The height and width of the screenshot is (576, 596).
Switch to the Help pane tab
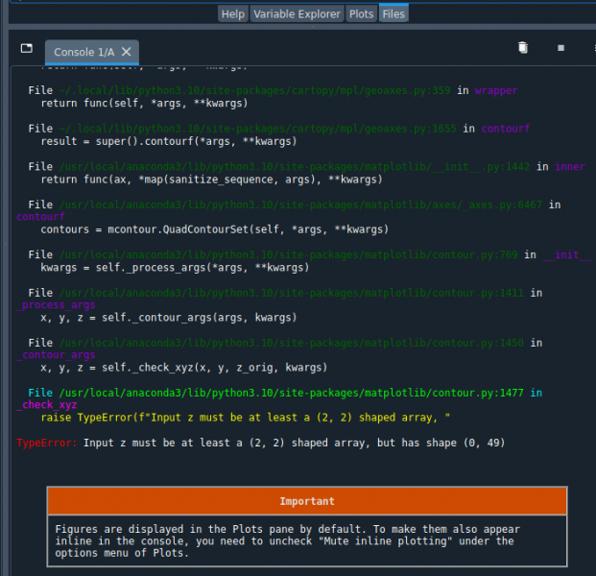(232, 13)
